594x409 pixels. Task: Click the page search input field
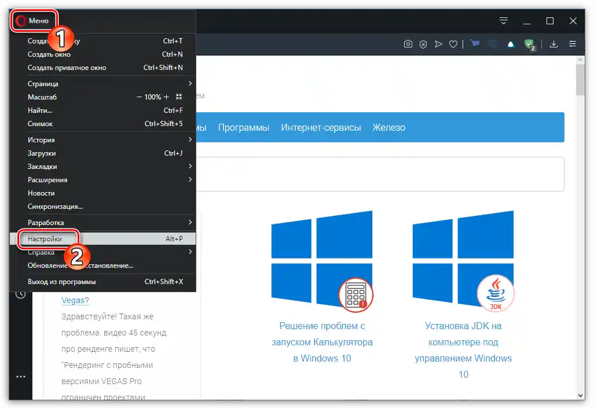pyautogui.click(x=380, y=174)
